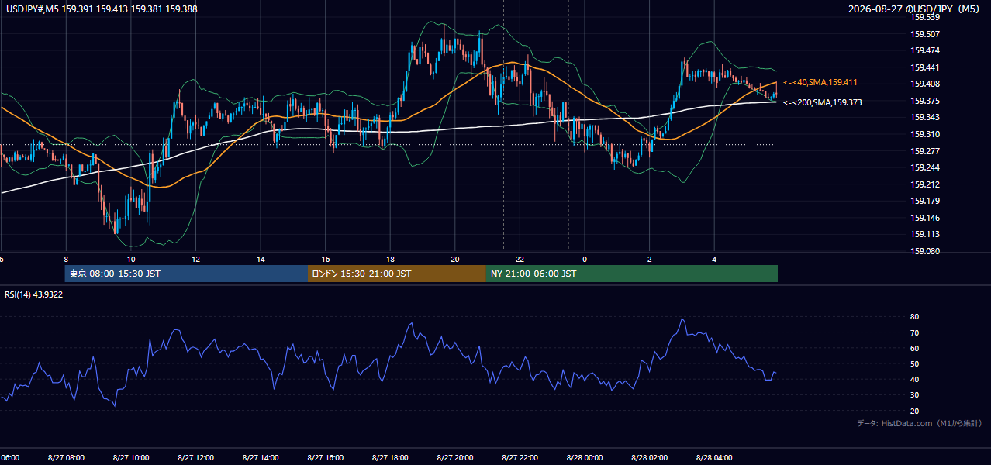This screenshot has width=991, height=465.
Task: Click hour tick 22 below the price chart
Action: [520, 259]
